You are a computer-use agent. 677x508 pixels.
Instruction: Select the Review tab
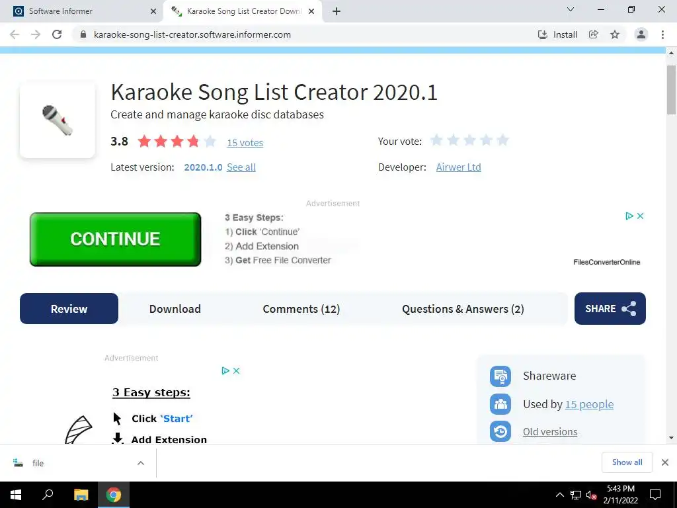pos(69,309)
